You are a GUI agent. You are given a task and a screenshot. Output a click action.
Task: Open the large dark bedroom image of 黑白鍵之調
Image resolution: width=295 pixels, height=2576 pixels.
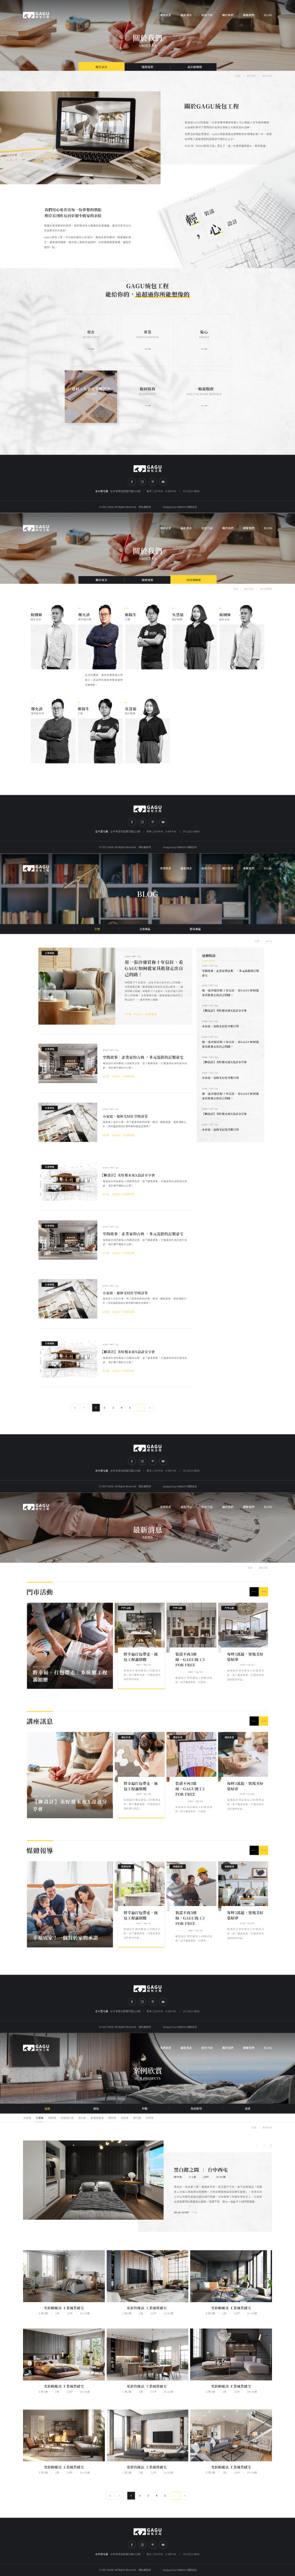(94, 2180)
